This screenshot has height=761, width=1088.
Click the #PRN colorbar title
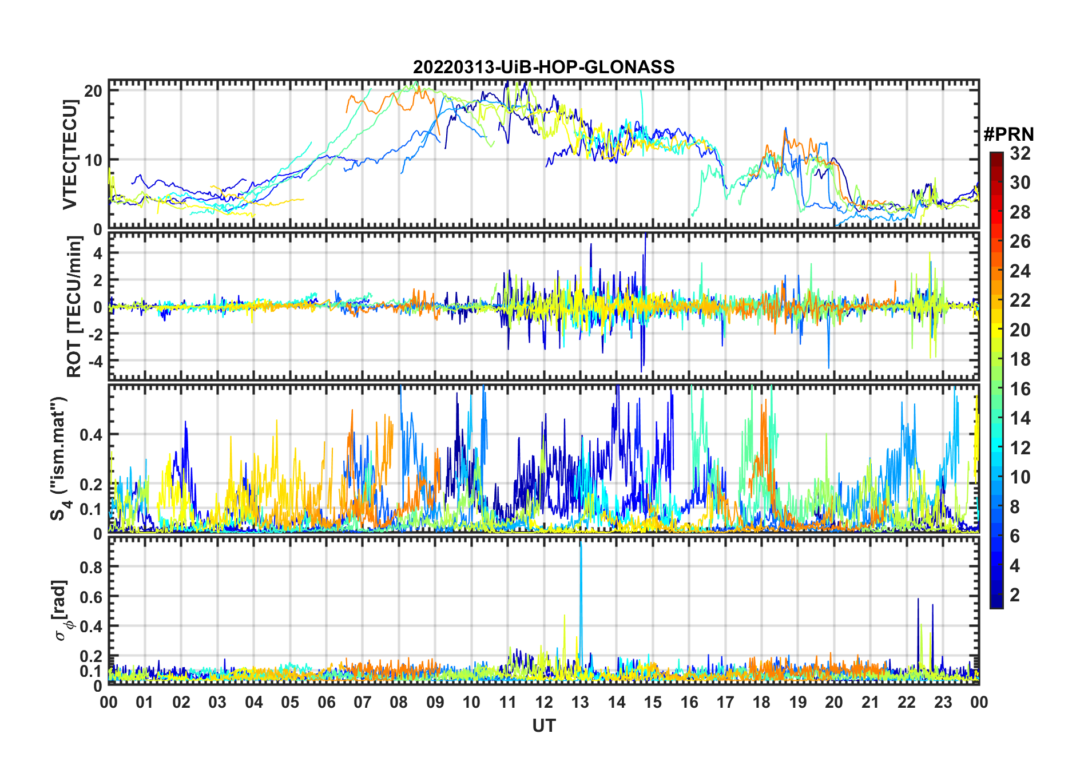1008,134
